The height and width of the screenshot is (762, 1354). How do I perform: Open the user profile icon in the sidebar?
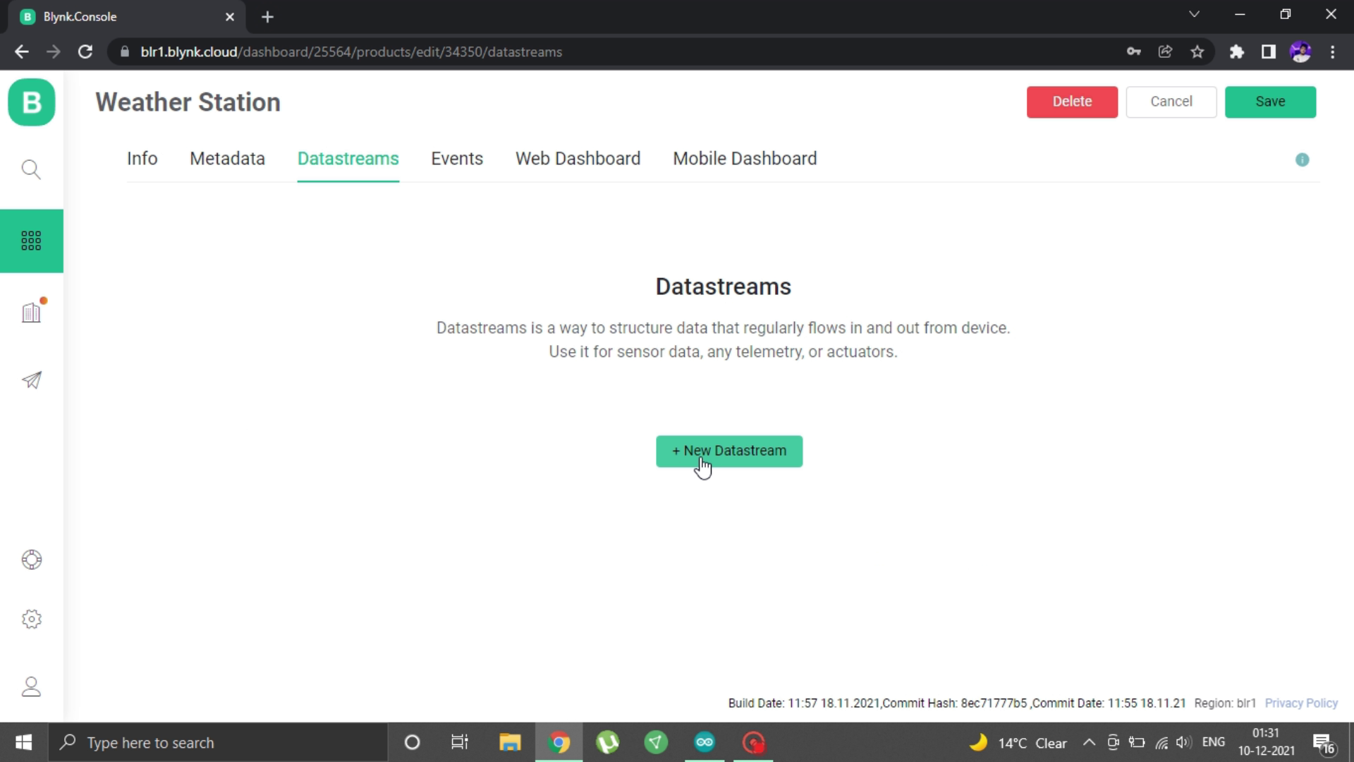click(x=31, y=687)
